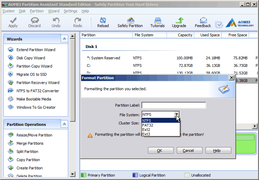
Task: Click the Logical Partition blue legend swatch
Action: [135, 175]
